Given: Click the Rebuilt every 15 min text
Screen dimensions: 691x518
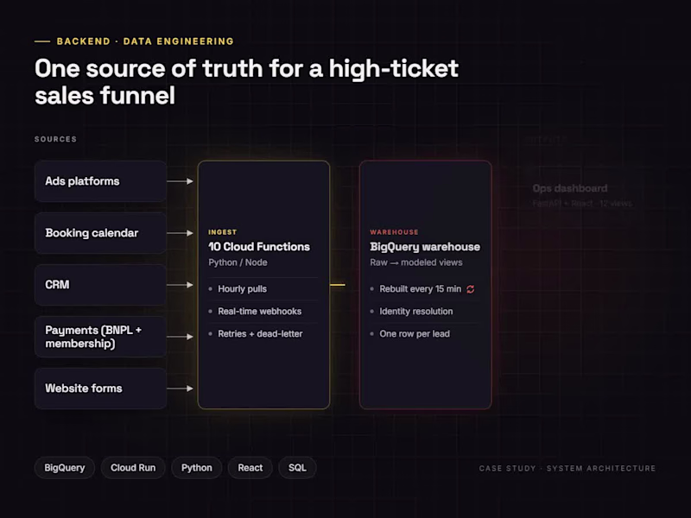Looking at the screenshot, I should click(x=420, y=289).
